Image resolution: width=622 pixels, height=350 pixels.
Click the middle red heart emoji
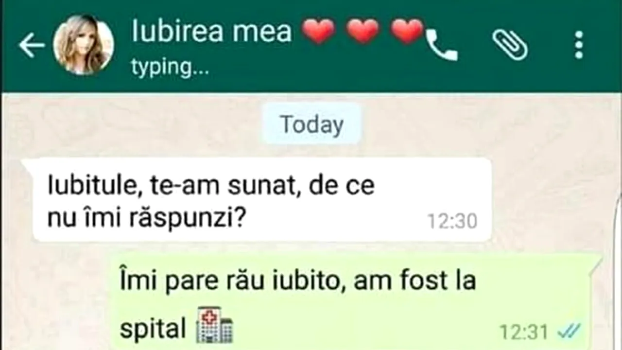363,31
